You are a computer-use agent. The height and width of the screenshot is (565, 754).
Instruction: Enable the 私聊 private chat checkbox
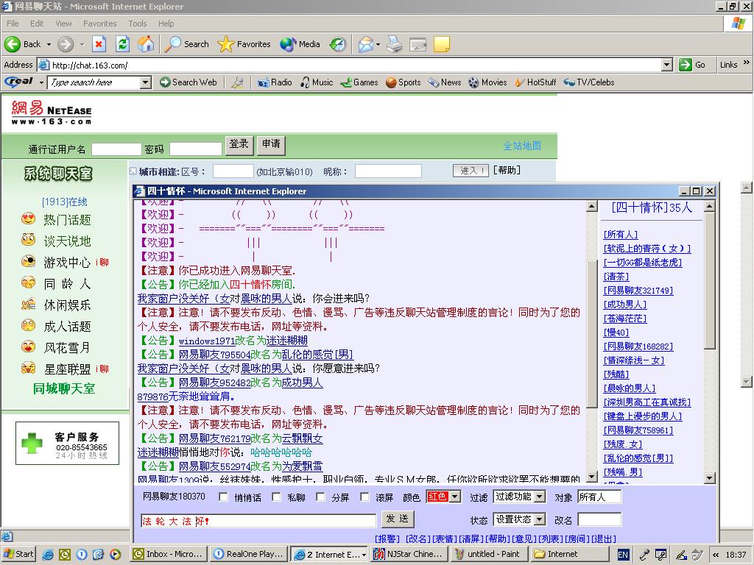click(x=277, y=497)
